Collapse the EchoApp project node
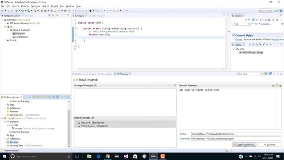This screenshot has height=160, width=284. coord(2,20)
